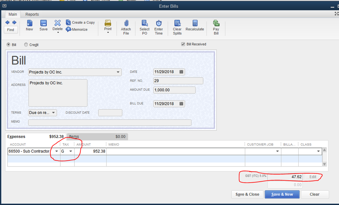Click the 952.38 amount cell
The height and width of the screenshot is (205, 339).
[90, 151]
